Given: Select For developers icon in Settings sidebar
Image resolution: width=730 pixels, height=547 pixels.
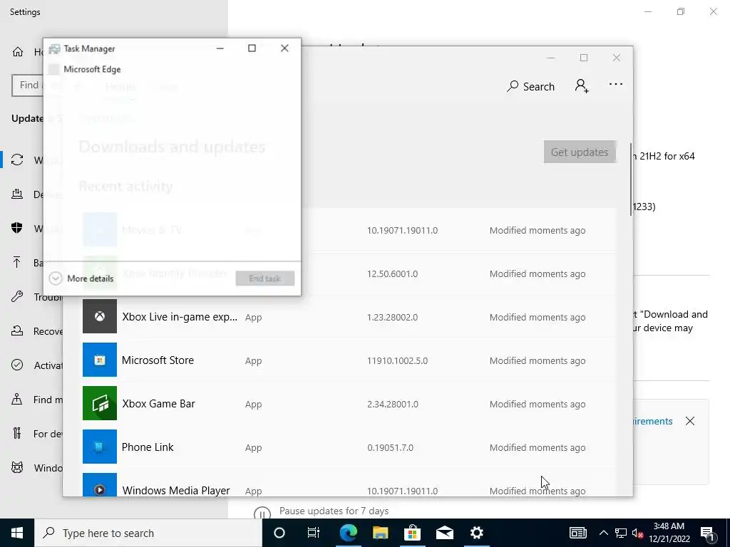Looking at the screenshot, I should point(17,434).
